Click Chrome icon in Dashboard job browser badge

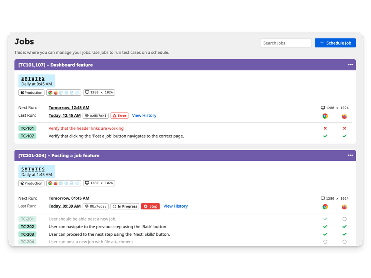click(x=50, y=93)
